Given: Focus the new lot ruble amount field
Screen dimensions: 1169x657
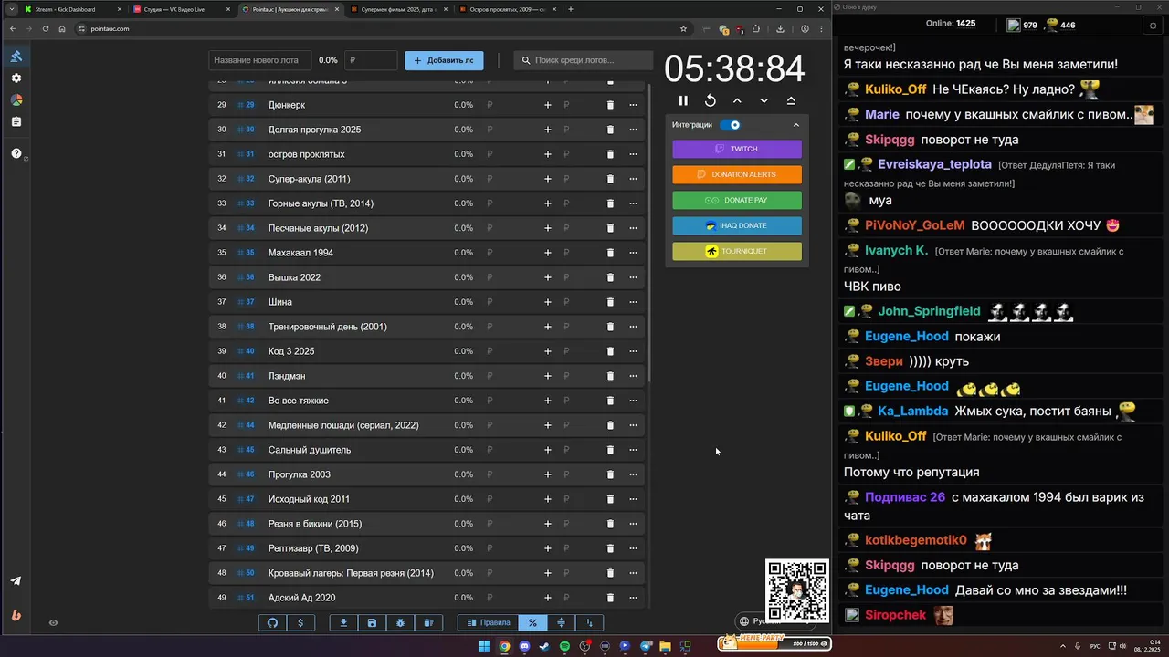Looking at the screenshot, I should [371, 60].
